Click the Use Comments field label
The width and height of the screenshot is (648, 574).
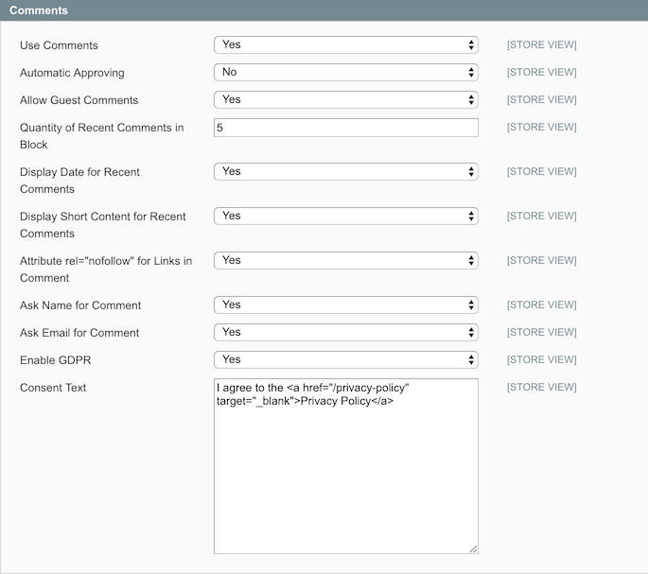pyautogui.click(x=59, y=45)
